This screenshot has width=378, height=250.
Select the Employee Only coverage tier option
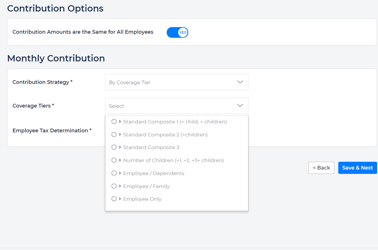pos(114,199)
